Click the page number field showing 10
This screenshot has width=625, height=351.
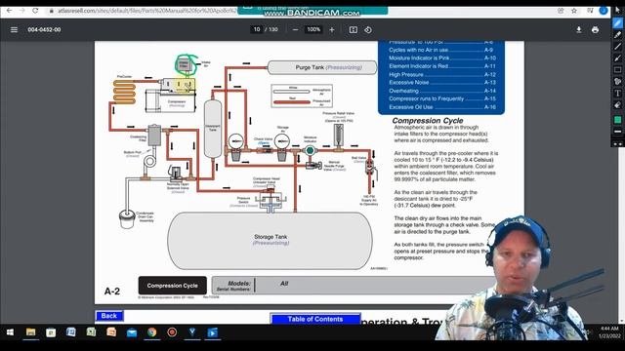click(x=257, y=29)
